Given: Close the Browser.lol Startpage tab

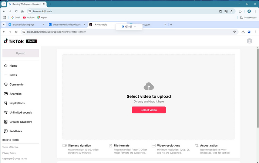Looking at the screenshot, I should tap(44, 24).
